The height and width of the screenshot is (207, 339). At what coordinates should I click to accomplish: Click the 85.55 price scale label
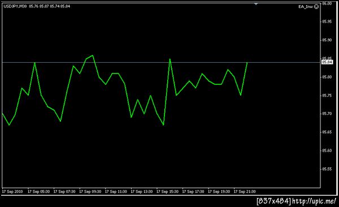pos(327,169)
